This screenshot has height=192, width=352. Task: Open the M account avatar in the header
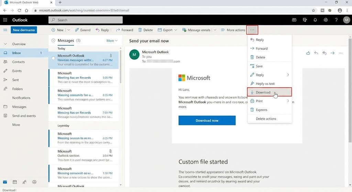346,20
